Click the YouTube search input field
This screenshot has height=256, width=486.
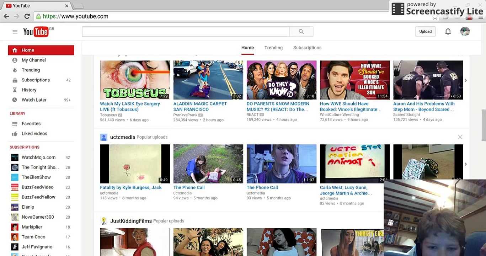[186, 32]
